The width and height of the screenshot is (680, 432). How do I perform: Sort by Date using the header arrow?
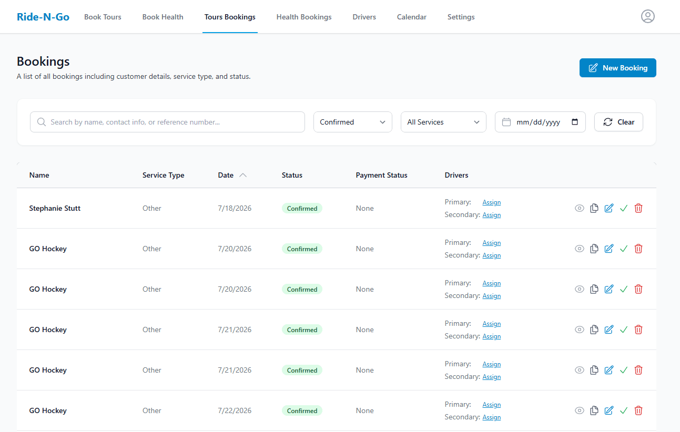pyautogui.click(x=243, y=176)
